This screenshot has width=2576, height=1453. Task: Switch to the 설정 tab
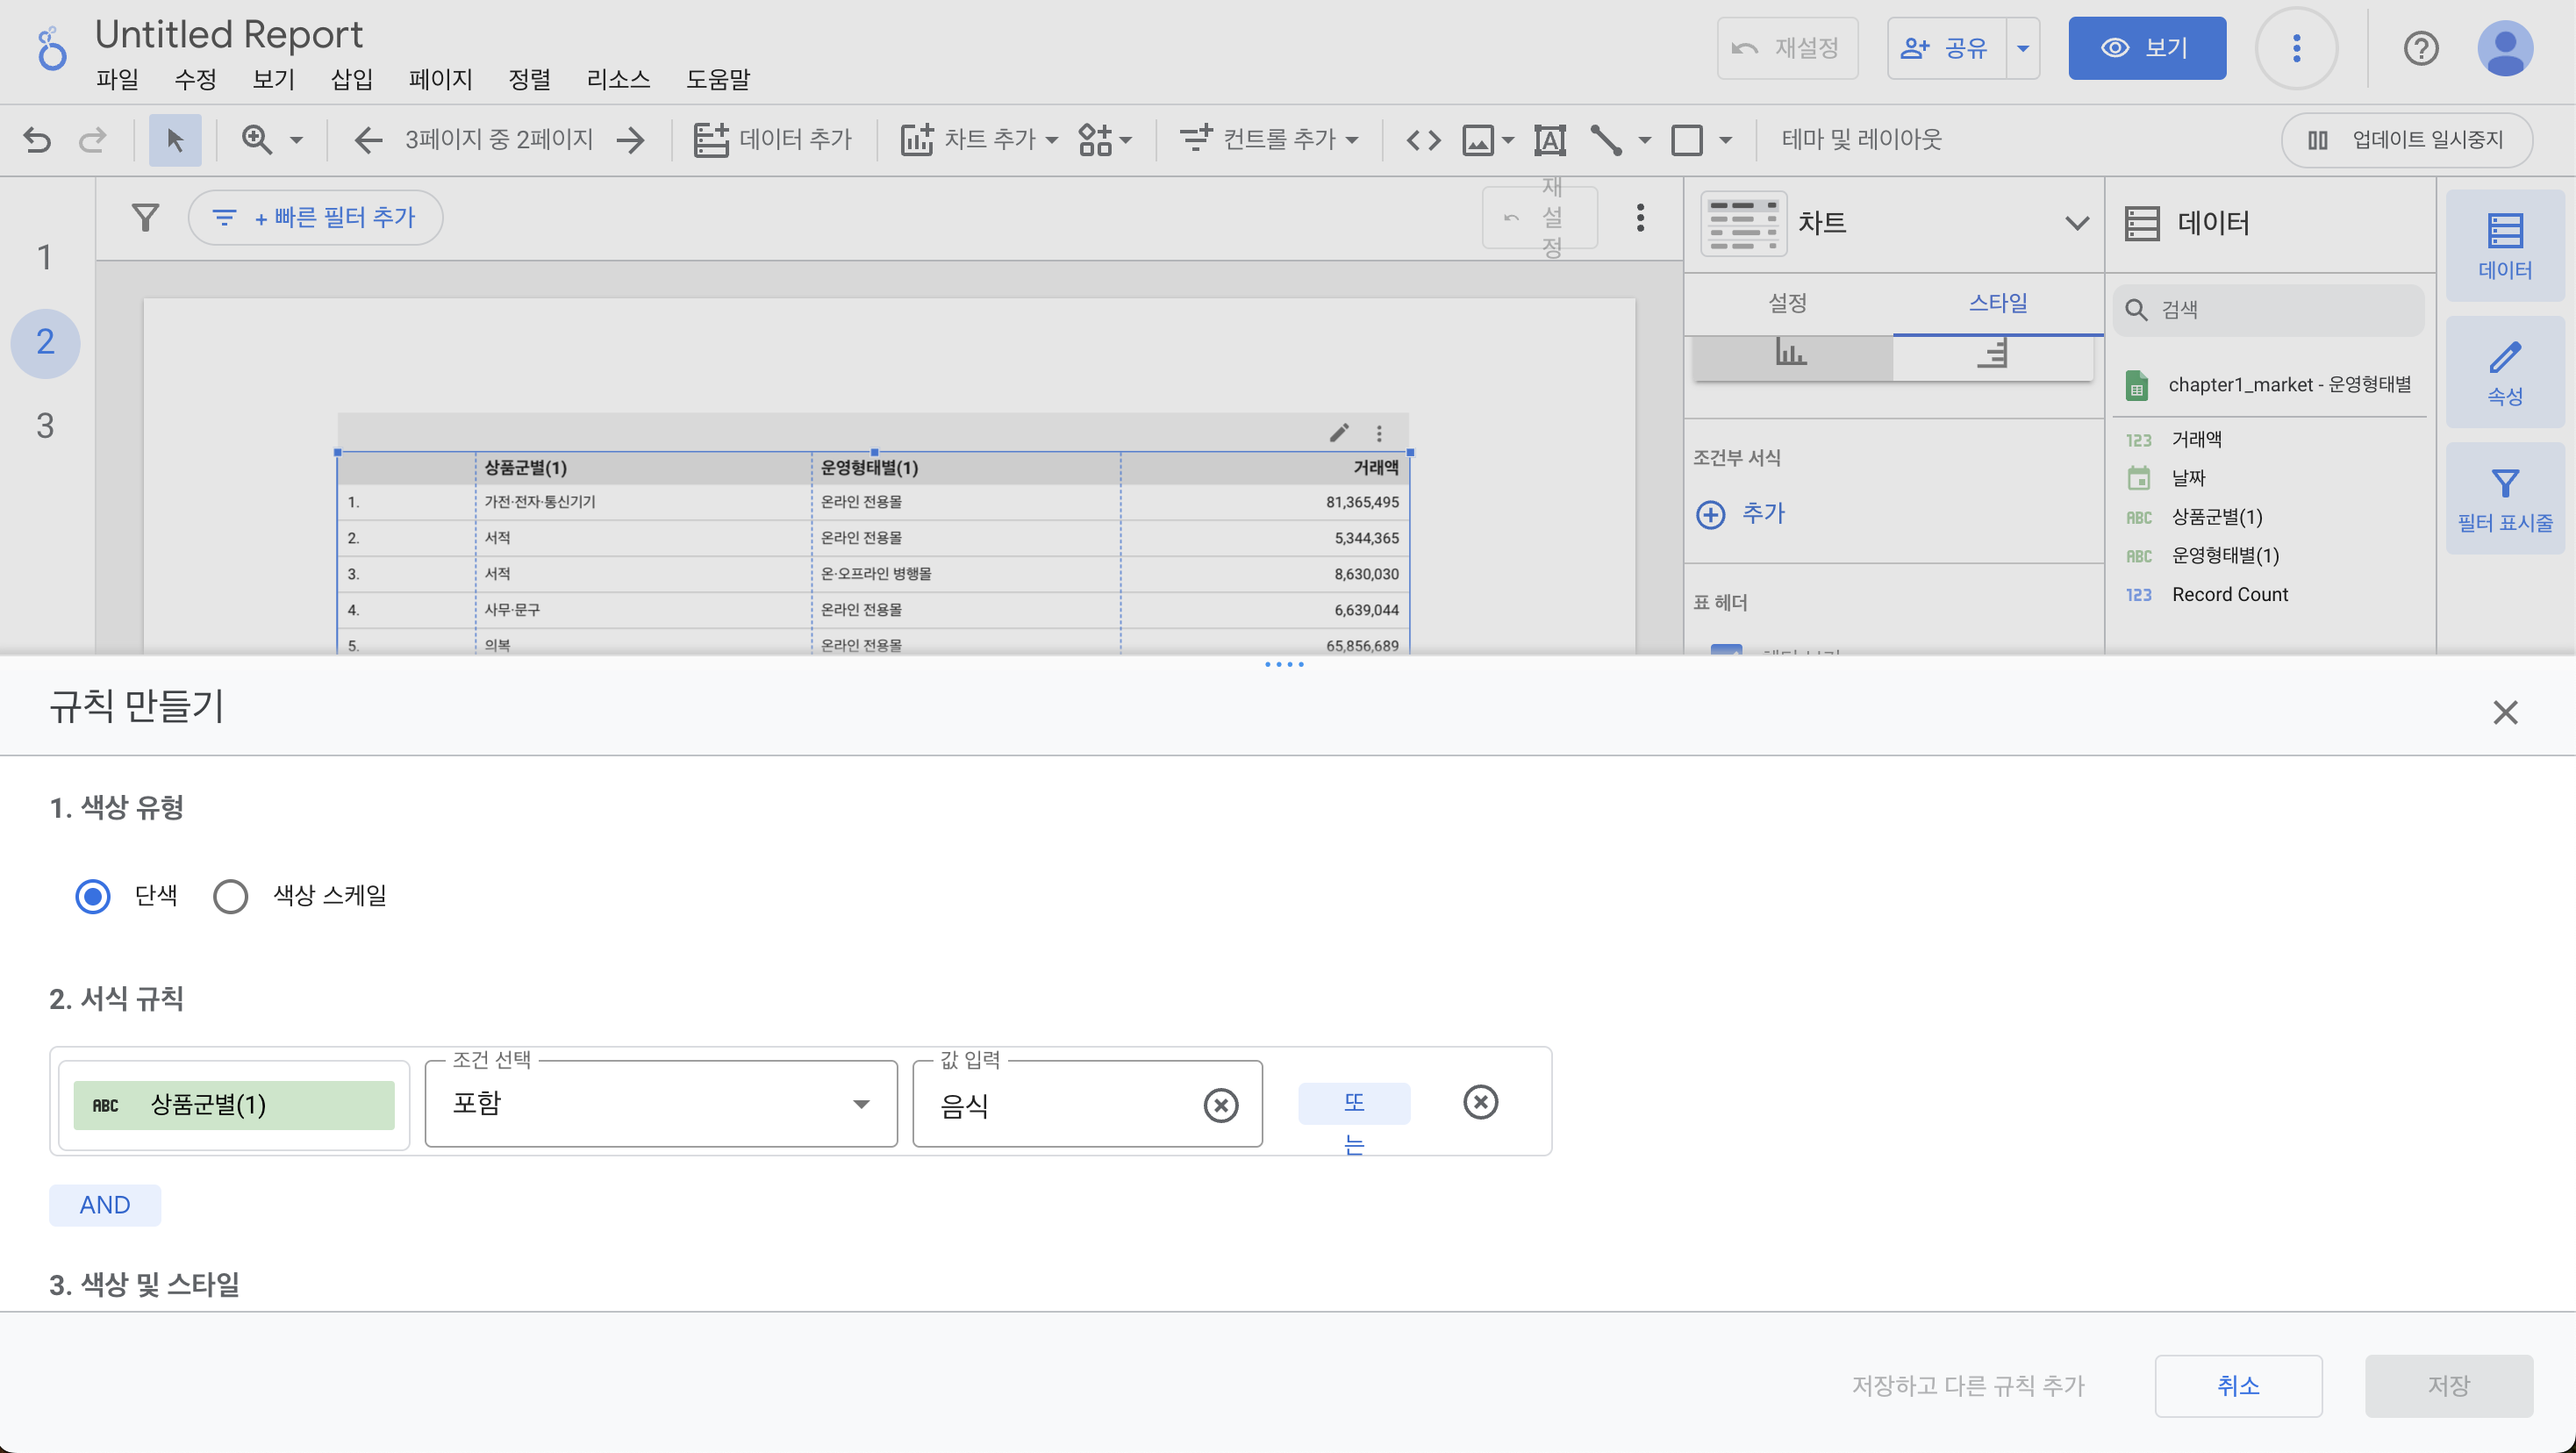(1787, 302)
